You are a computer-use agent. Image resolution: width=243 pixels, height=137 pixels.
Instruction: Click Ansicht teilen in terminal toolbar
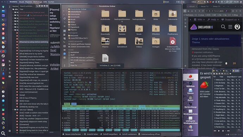tap(91, 134)
